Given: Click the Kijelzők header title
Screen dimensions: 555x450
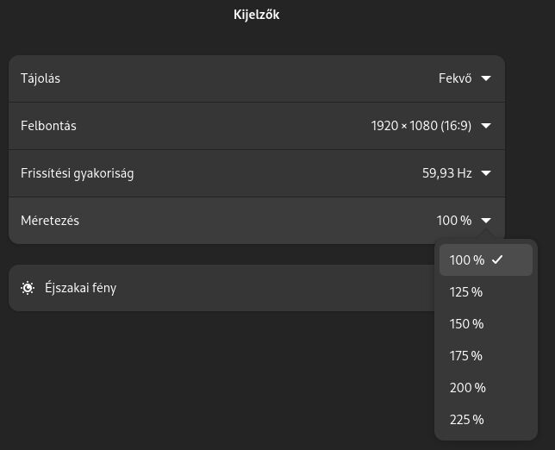Looking at the screenshot, I should point(257,15).
